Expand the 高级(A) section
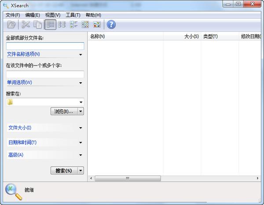 point(45,155)
